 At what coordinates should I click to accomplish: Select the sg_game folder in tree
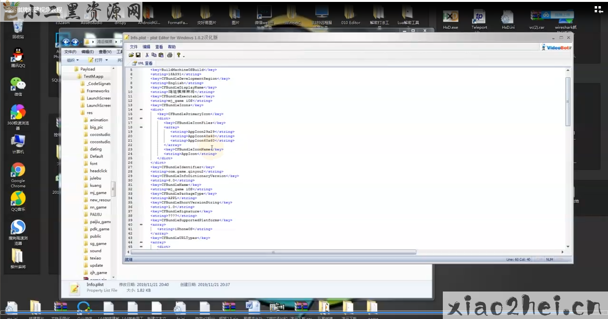(x=95, y=244)
